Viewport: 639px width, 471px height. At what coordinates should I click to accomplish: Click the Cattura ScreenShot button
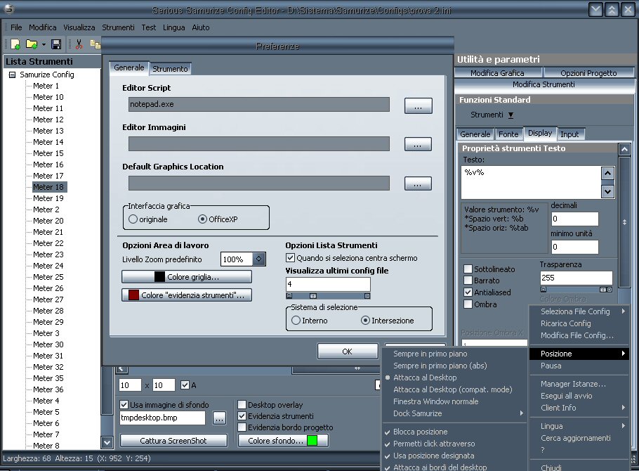pyautogui.click(x=173, y=440)
